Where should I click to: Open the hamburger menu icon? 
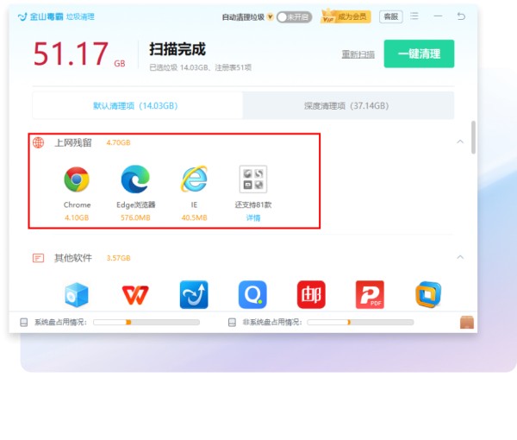point(414,16)
